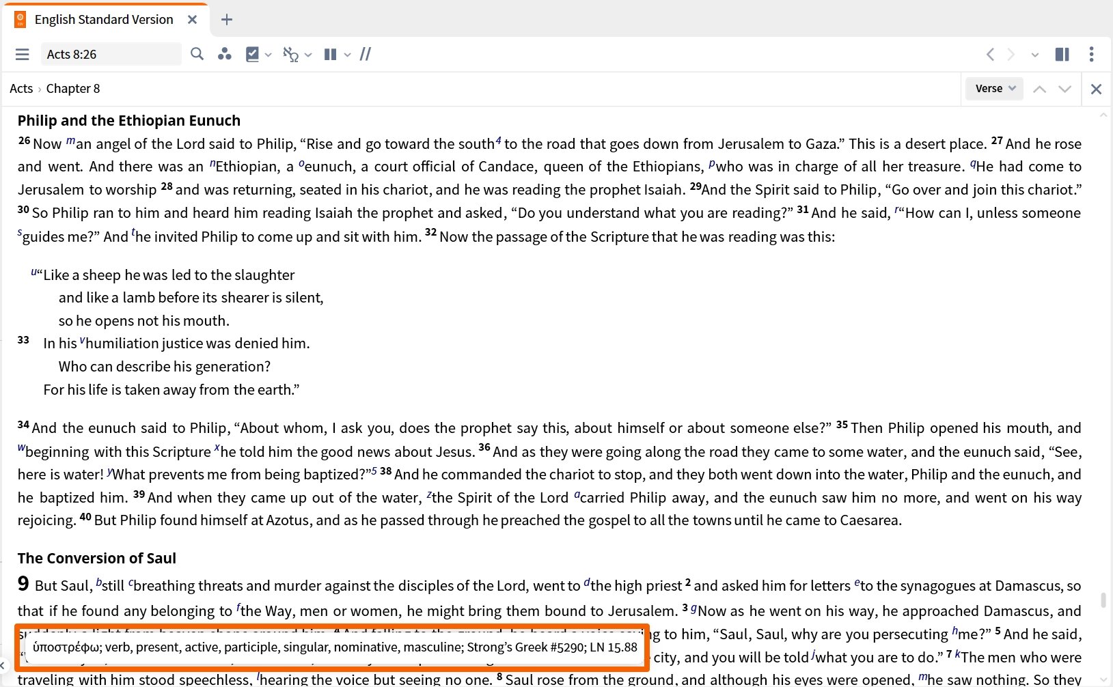Open cross-reference w before 'beginning with this'
This screenshot has width=1113, height=687.
click(21, 449)
